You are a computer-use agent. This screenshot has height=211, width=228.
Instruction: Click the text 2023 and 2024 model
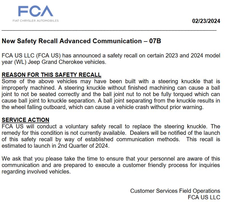pos(193,55)
